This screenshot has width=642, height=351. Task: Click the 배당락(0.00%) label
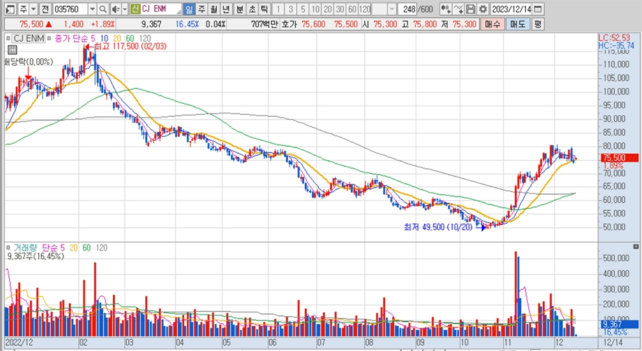coord(29,62)
